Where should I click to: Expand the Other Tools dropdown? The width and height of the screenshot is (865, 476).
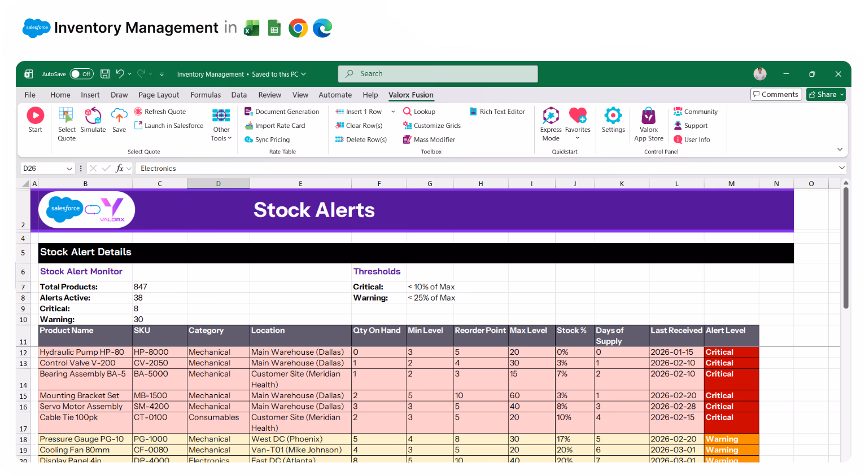(221, 129)
